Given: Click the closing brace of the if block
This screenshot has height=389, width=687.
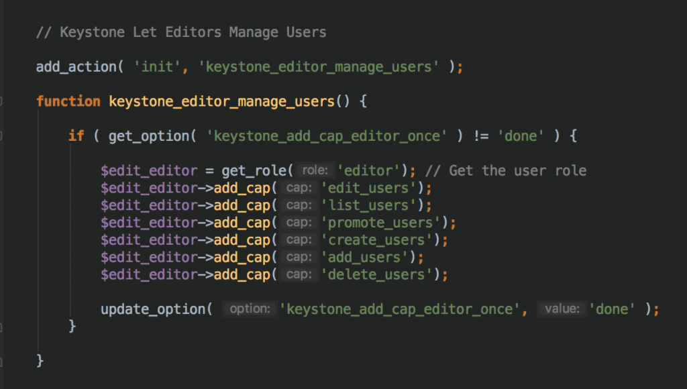Looking at the screenshot, I should 72,327.
